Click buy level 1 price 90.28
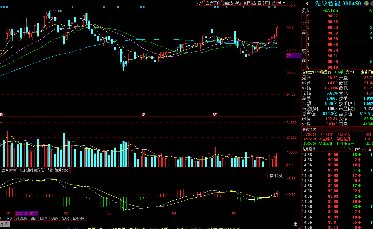This screenshot has height=229, width=373. point(333,45)
